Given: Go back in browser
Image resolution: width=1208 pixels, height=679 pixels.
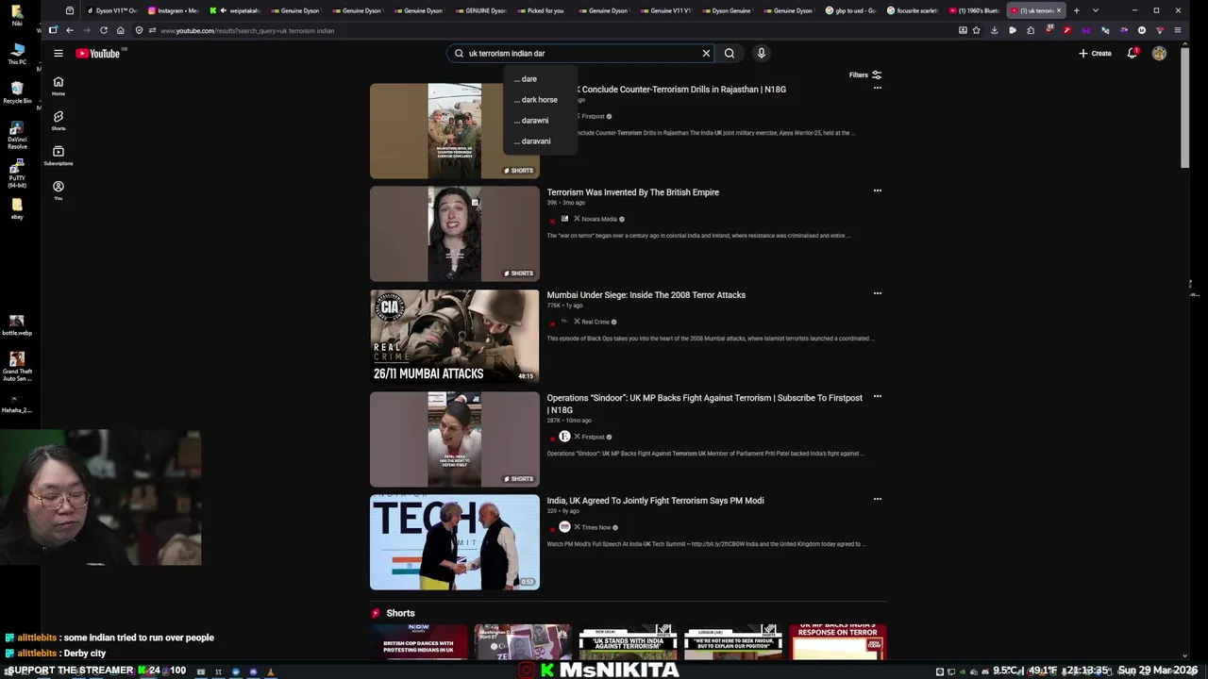Looking at the screenshot, I should point(70,30).
